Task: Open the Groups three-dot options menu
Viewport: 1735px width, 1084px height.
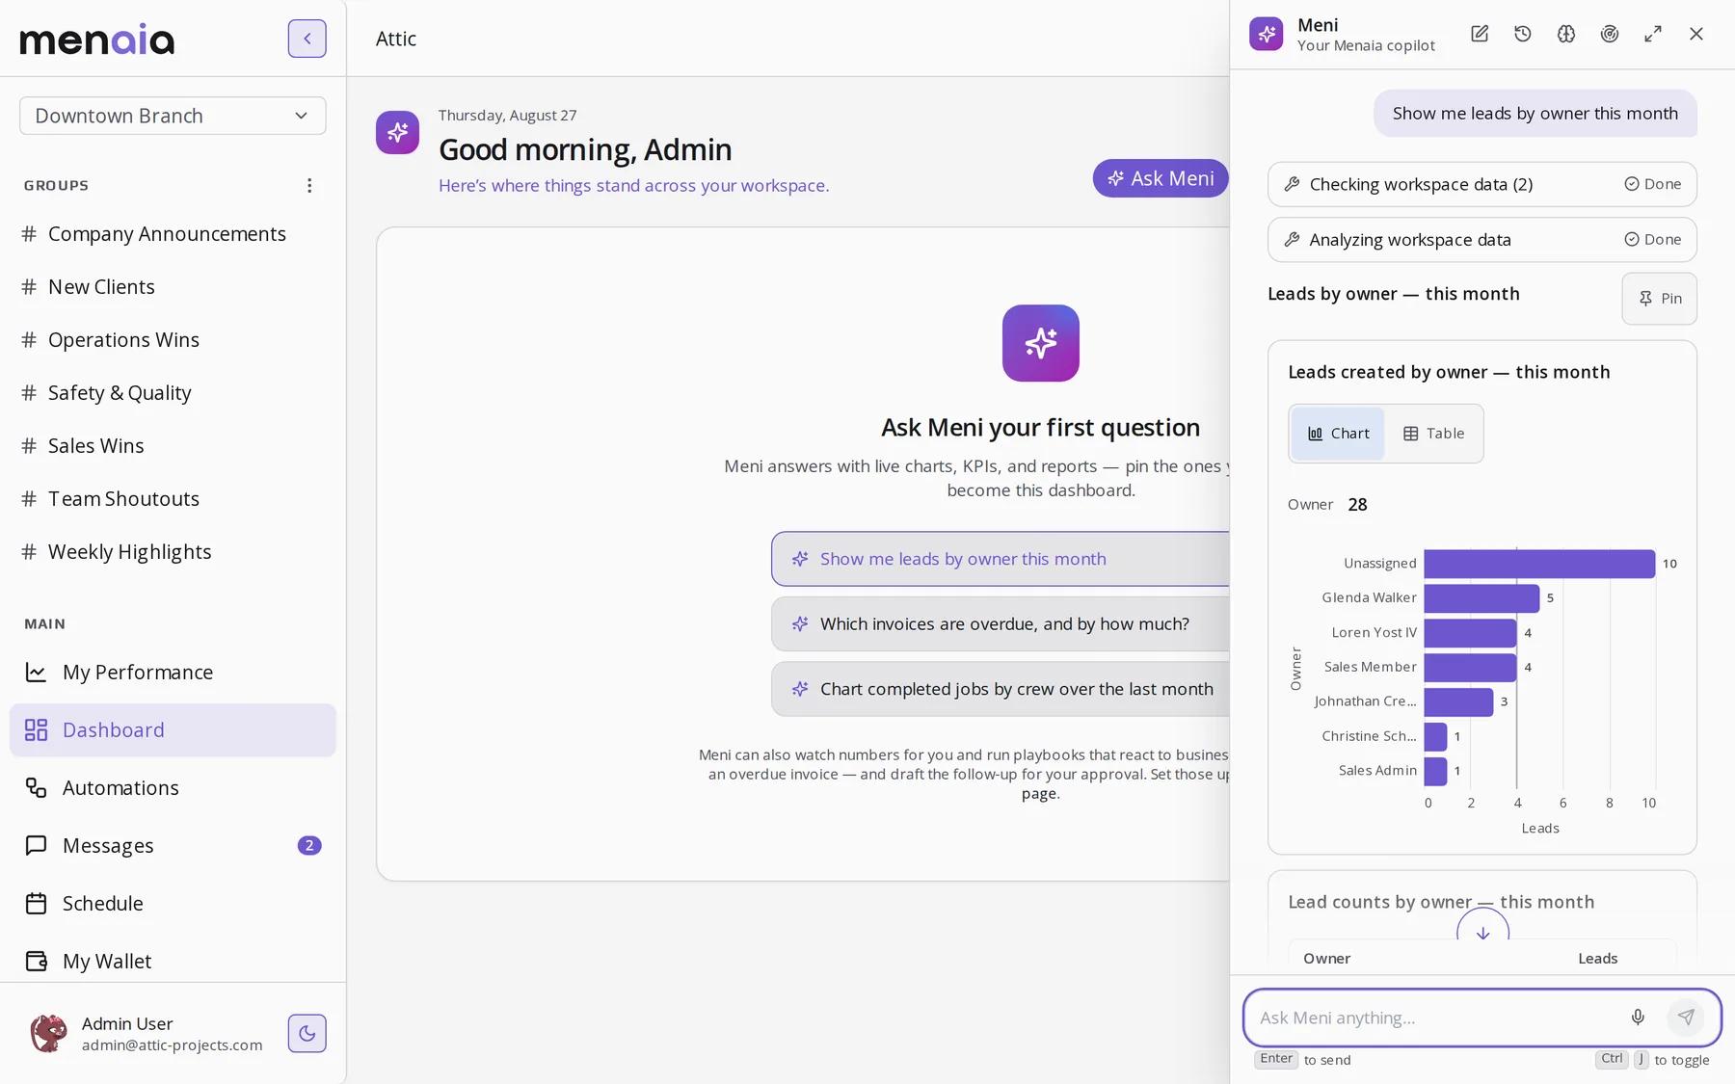Action: tap(309, 185)
